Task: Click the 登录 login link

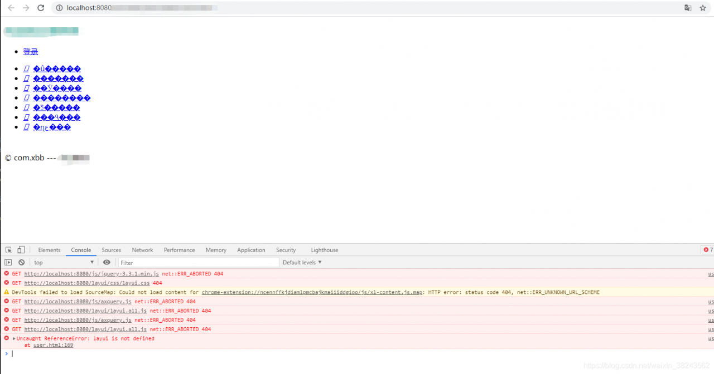Action: click(31, 51)
